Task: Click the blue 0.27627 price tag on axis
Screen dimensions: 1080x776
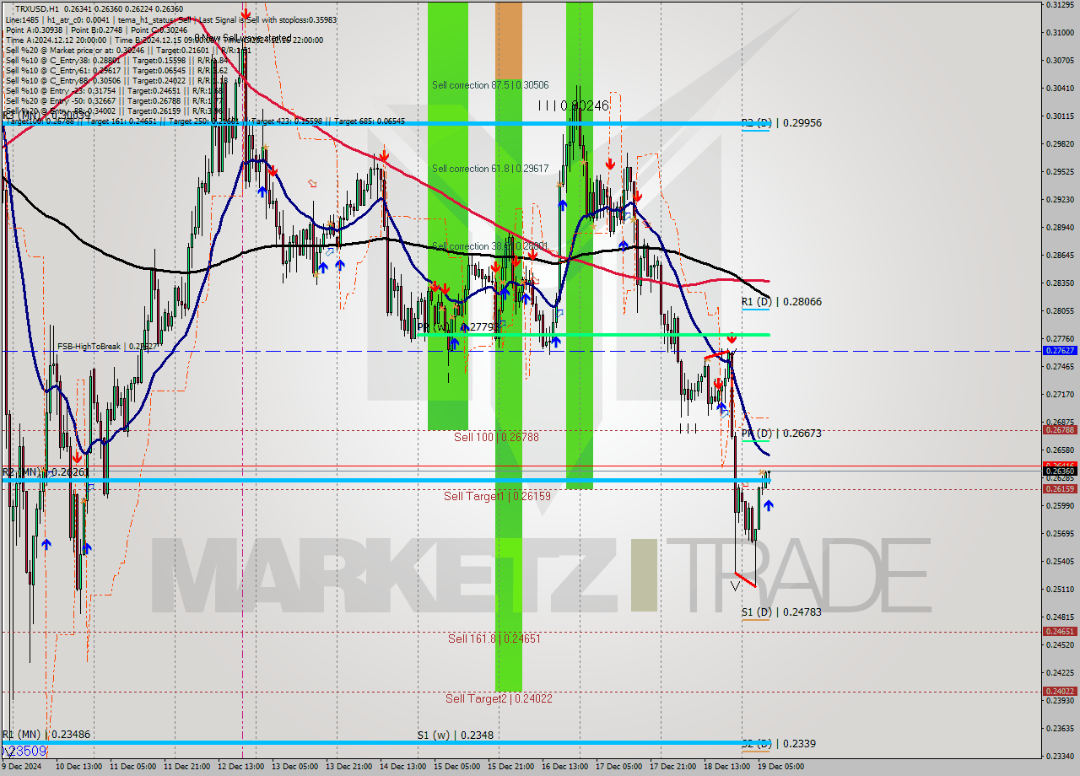Action: click(x=1060, y=350)
